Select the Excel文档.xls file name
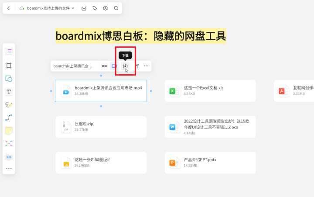This screenshot has width=314, height=197. (x=204, y=88)
